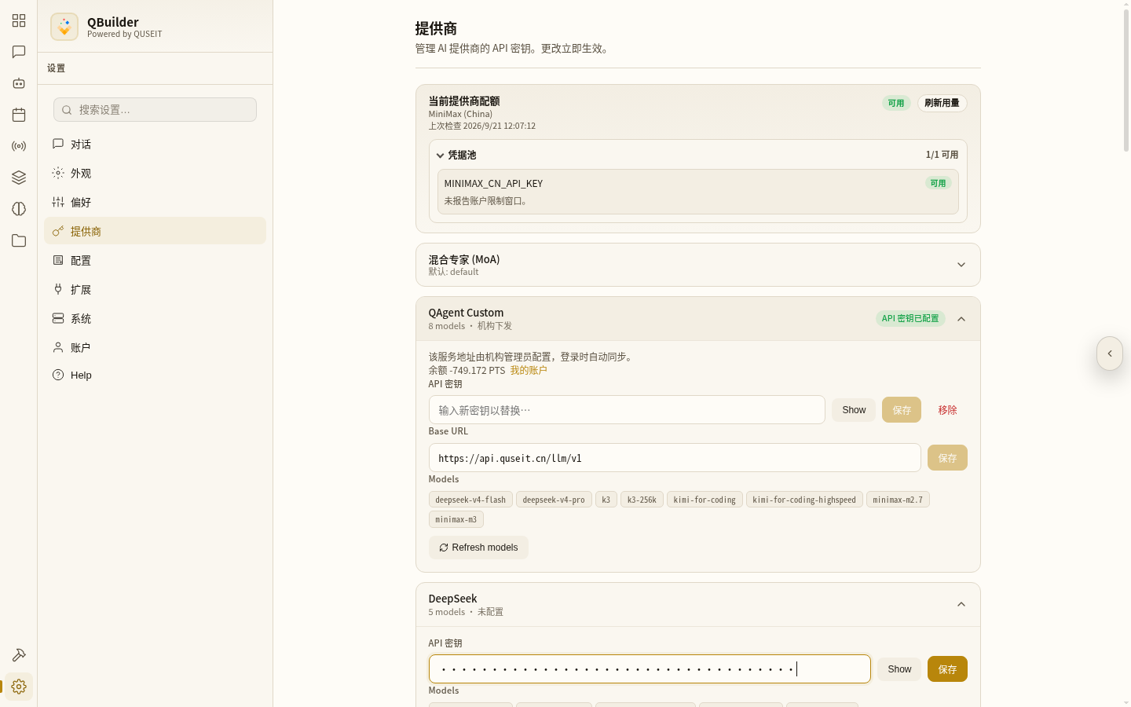Click the key icon beside 提供商
The image size is (1131, 707).
point(58,231)
